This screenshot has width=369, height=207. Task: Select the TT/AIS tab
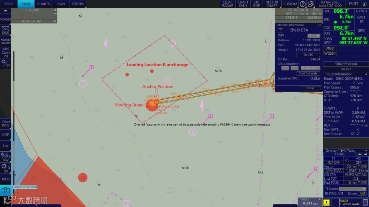340,154
